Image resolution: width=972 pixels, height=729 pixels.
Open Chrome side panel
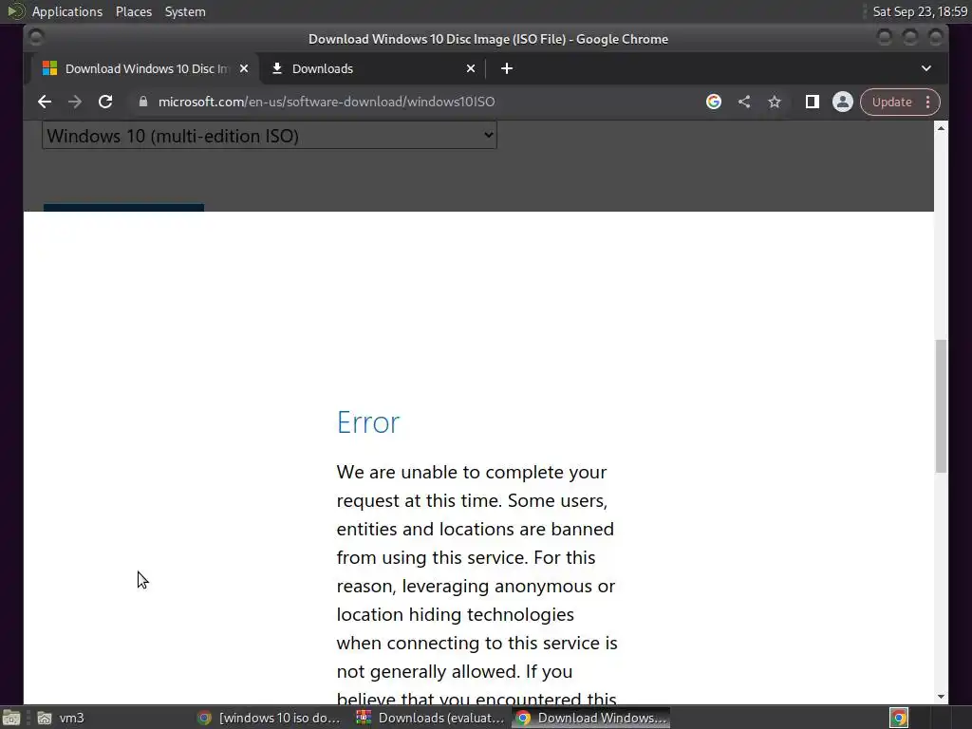813,102
